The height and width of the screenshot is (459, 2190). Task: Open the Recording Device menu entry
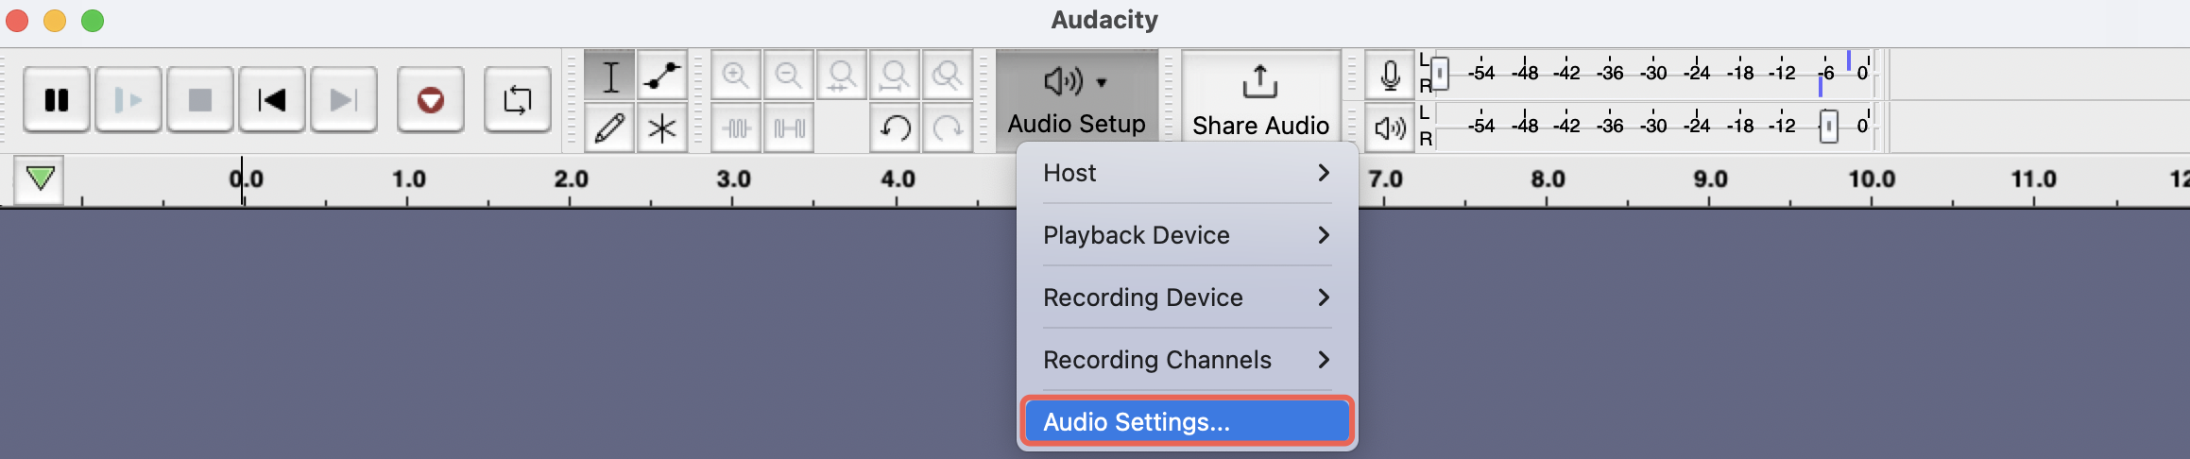(1188, 297)
